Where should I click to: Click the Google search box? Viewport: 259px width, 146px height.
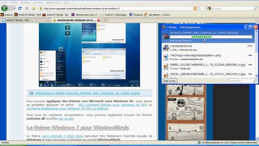233,9
